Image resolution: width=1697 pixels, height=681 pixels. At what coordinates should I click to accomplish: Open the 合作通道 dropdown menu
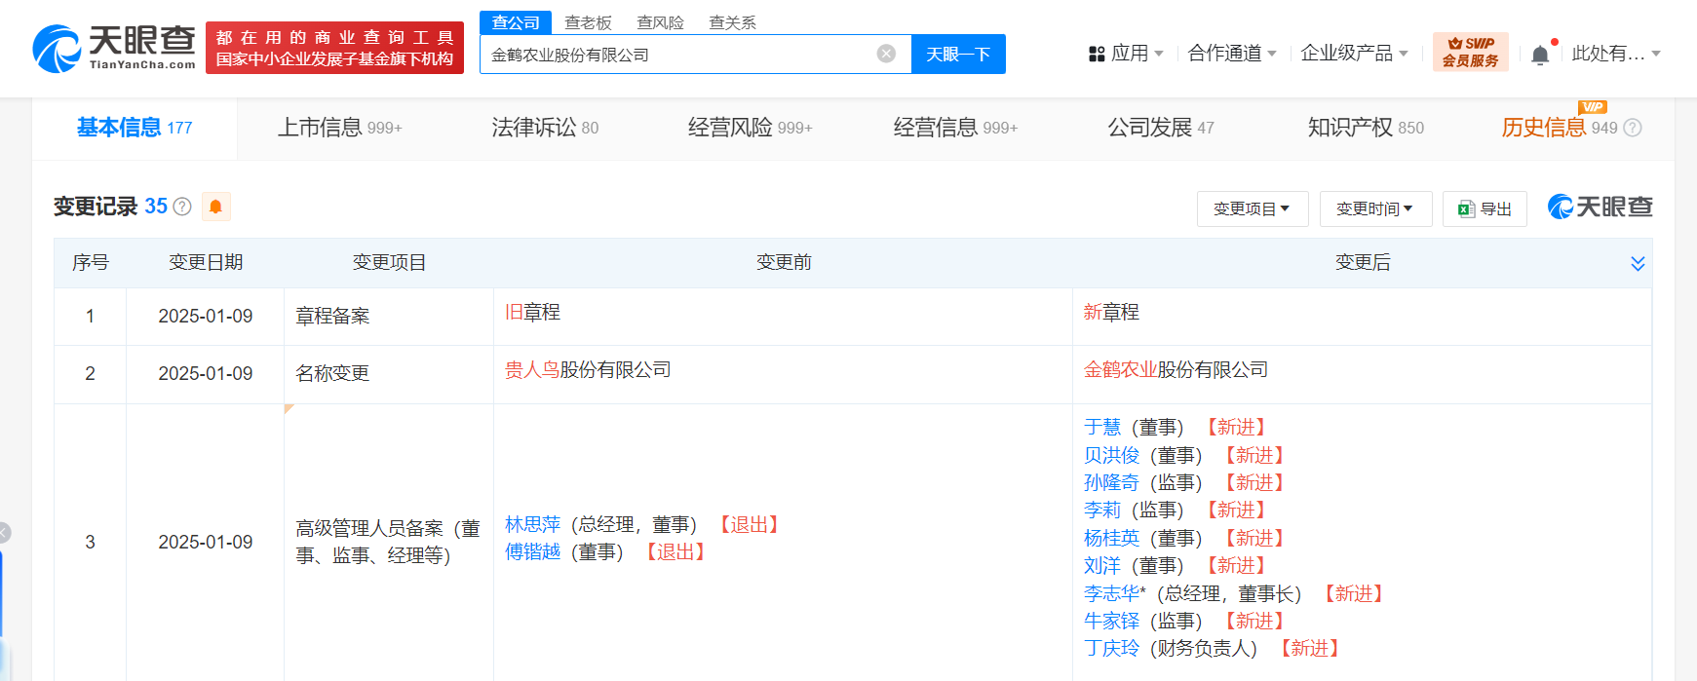click(1232, 54)
